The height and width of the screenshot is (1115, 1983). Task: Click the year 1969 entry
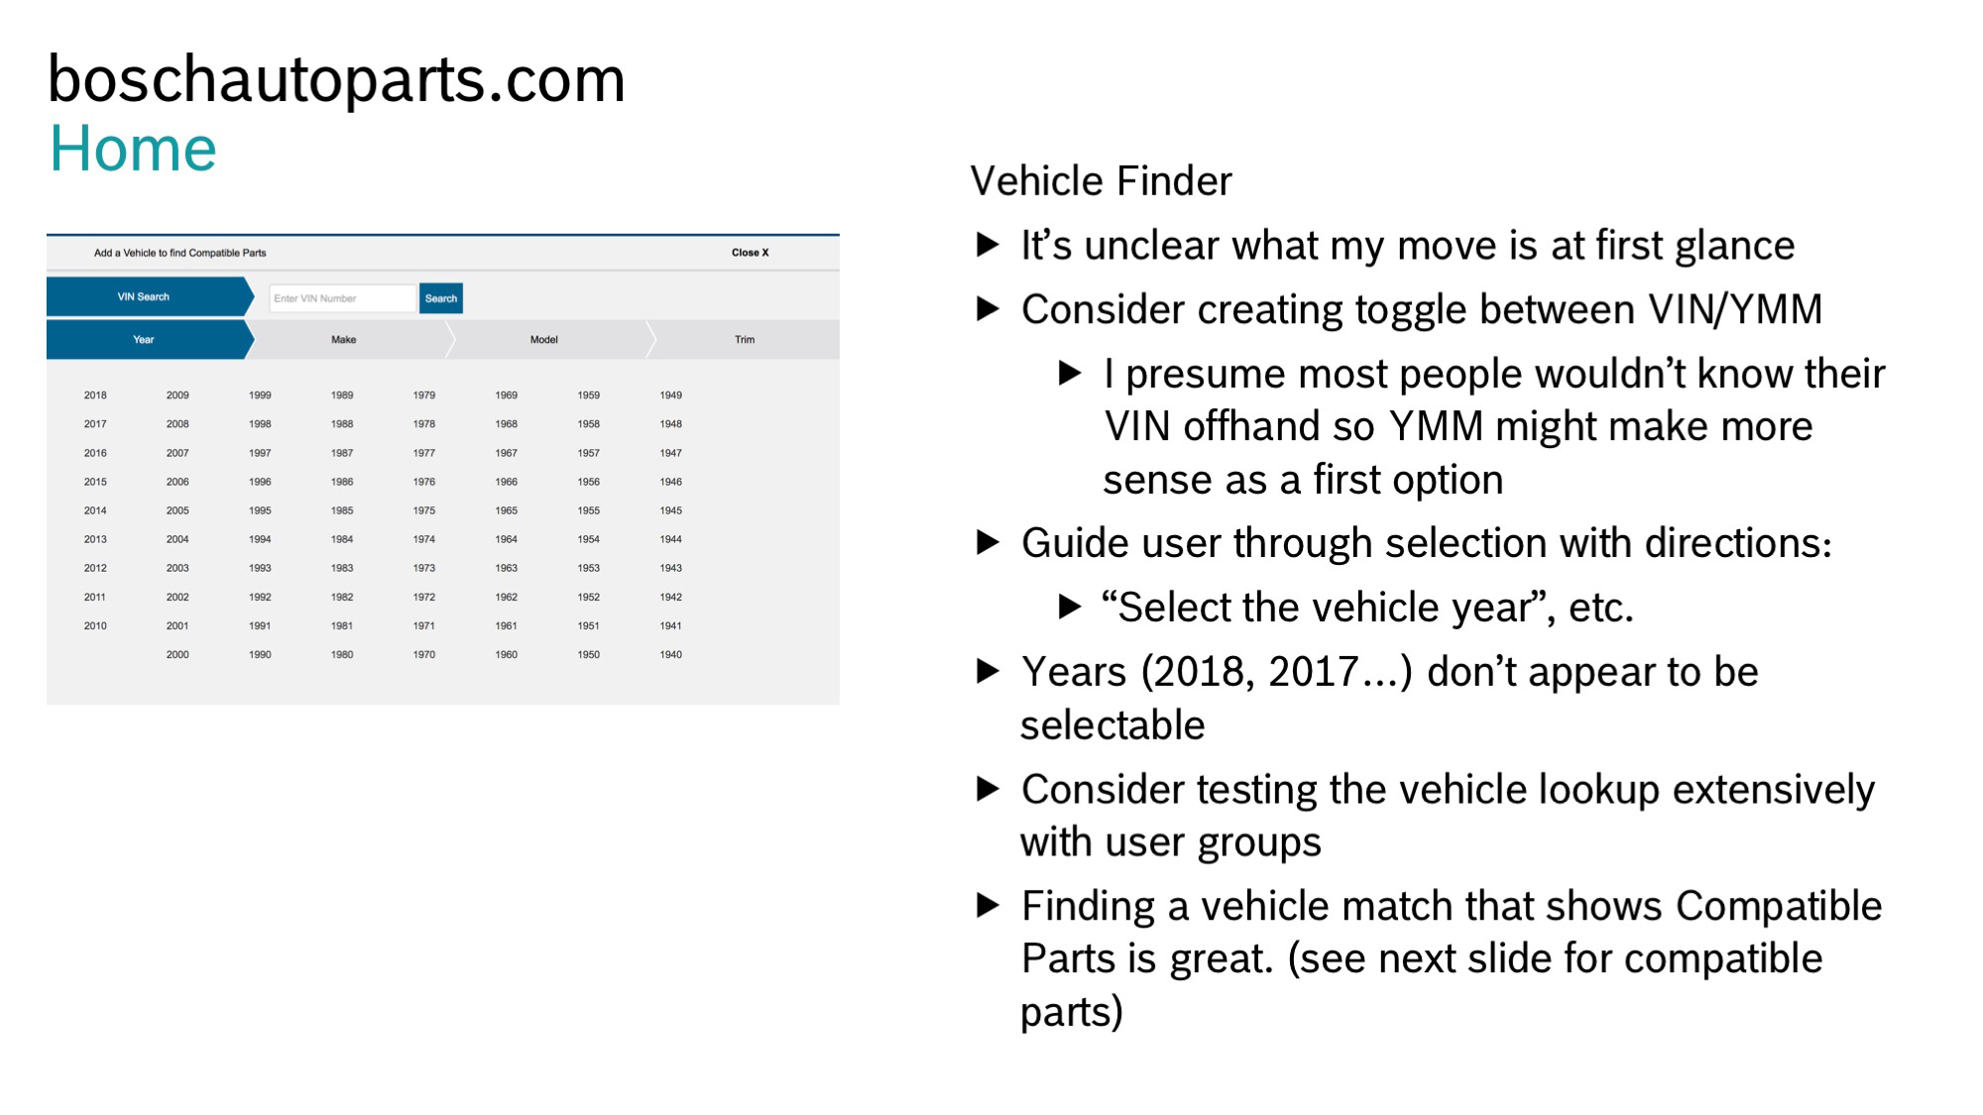[x=507, y=395]
